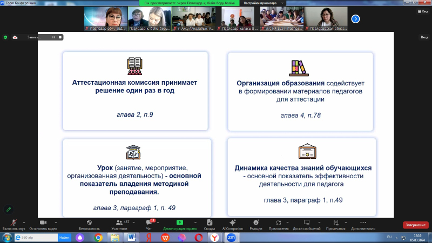Open the Сводка summary tool
432x243 pixels.
tap(209, 223)
